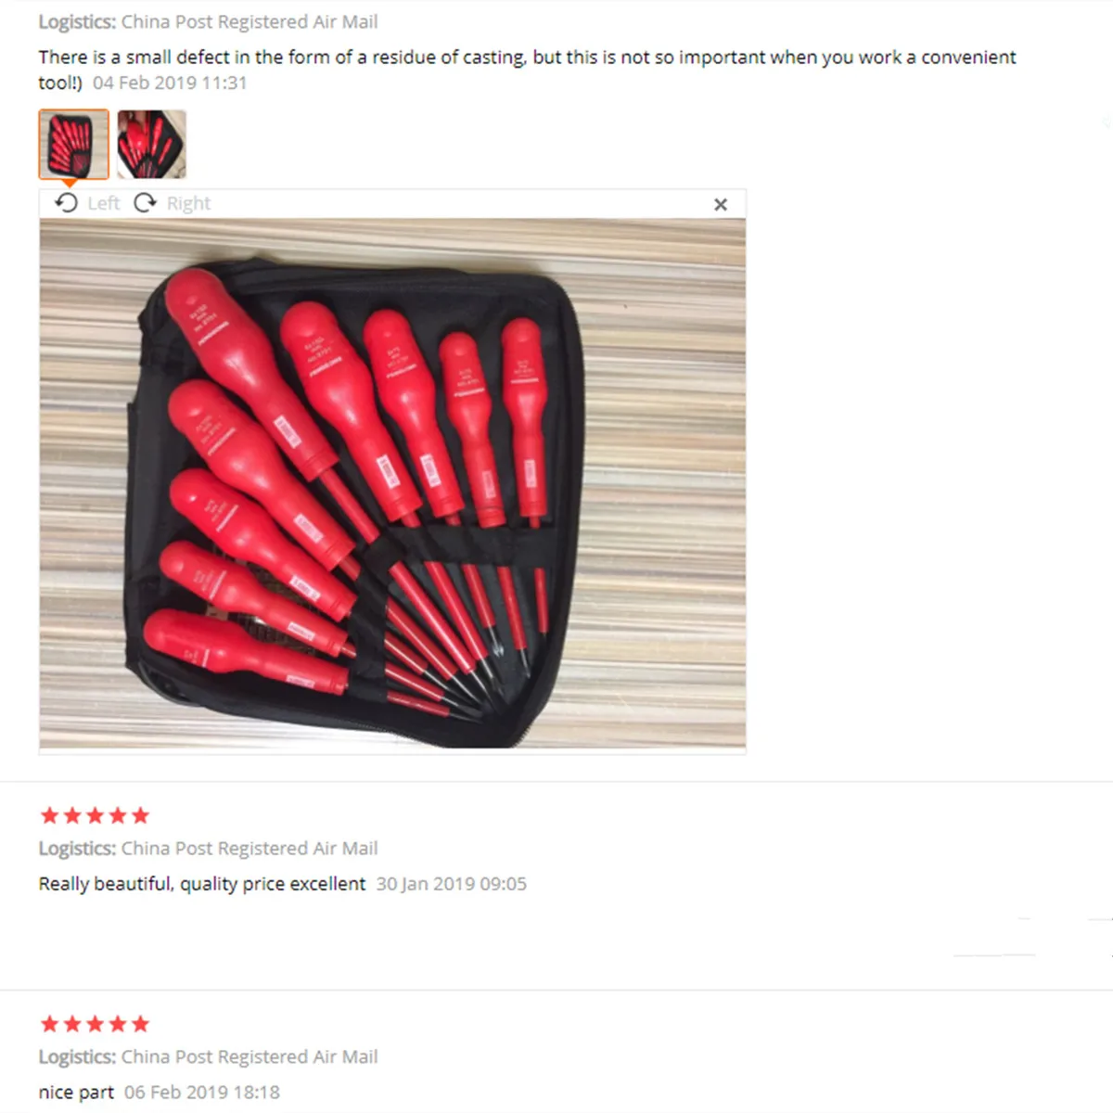The height and width of the screenshot is (1113, 1113).
Task: Click the logistics text above the 'nice part' review
Action: [x=209, y=1056]
